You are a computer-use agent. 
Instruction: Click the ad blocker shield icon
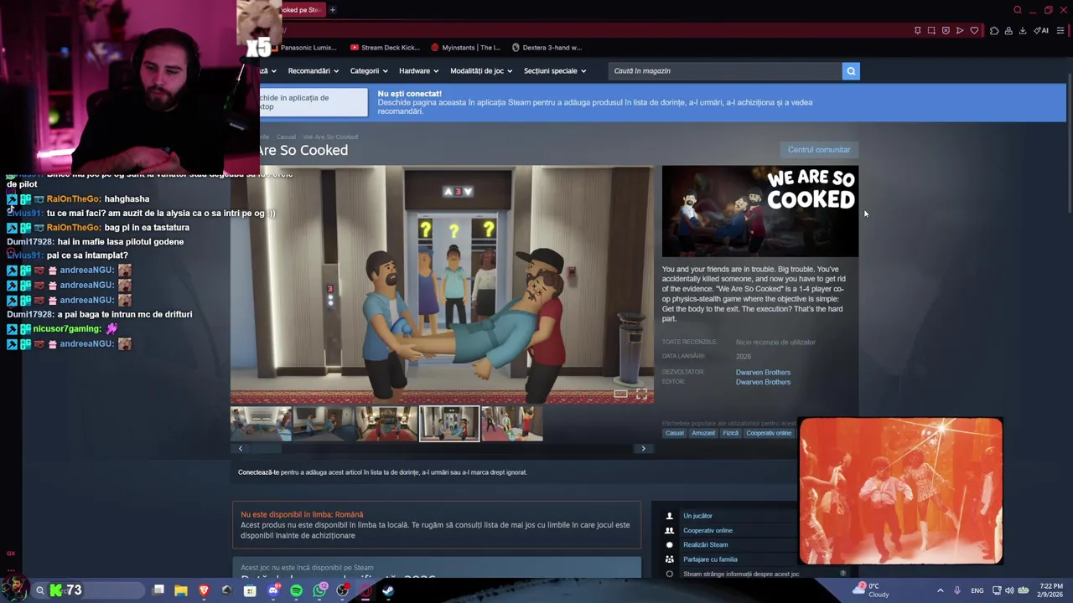[946, 31]
